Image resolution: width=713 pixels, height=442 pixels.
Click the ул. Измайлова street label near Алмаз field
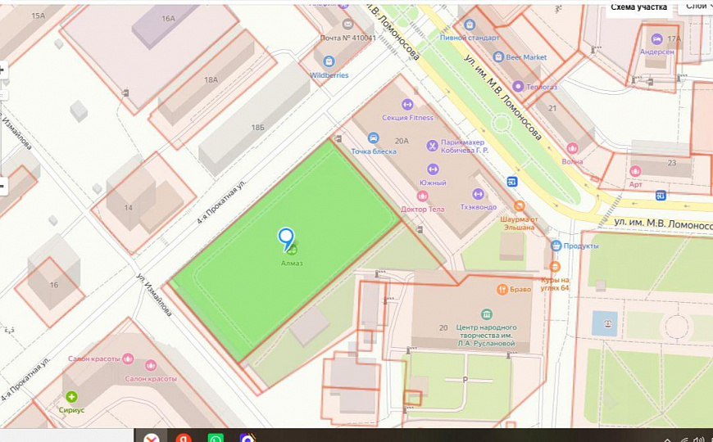pyautogui.click(x=154, y=295)
